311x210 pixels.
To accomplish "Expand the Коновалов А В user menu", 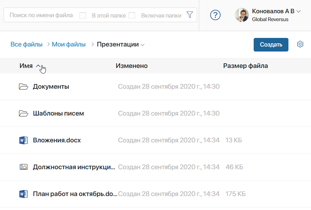I will [298, 11].
